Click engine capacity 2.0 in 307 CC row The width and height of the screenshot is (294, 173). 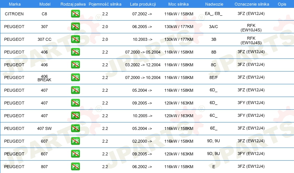click(105, 39)
